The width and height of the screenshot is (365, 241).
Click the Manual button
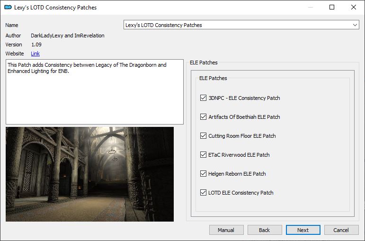tap(226, 230)
